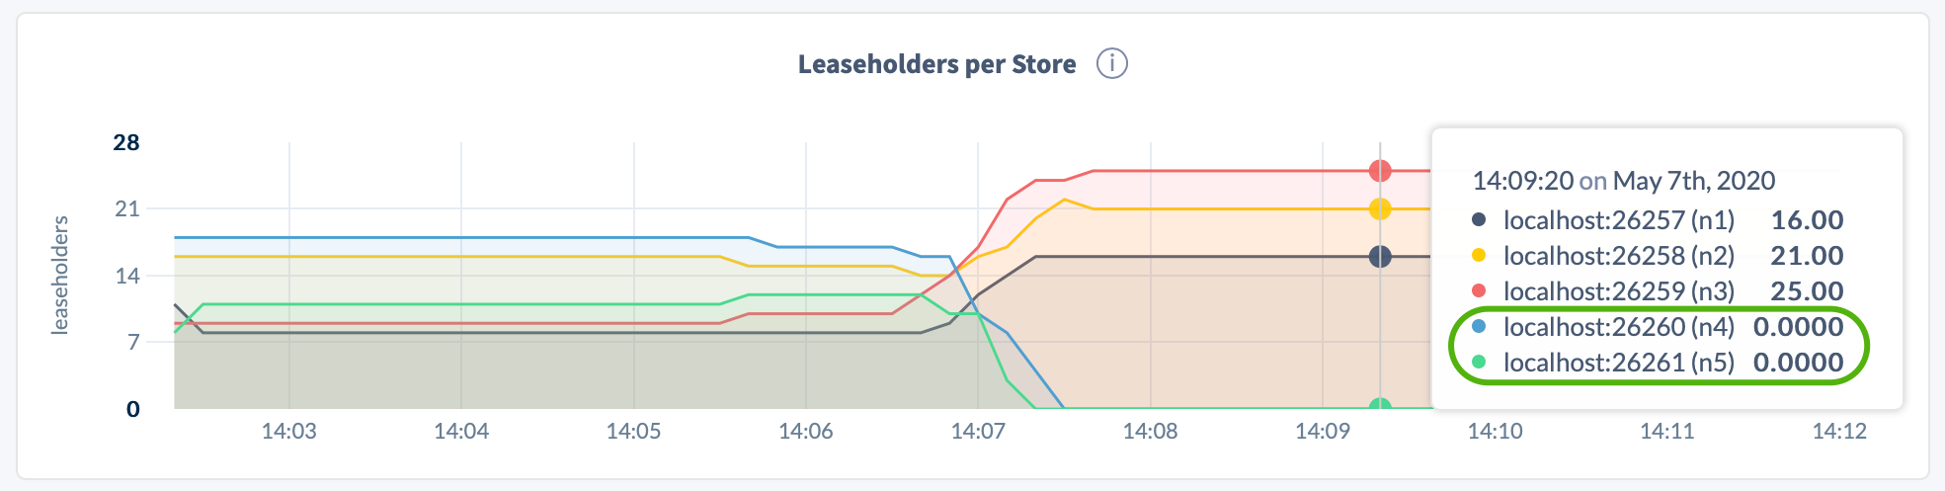Click the dark n1 data point marker

point(1380,257)
